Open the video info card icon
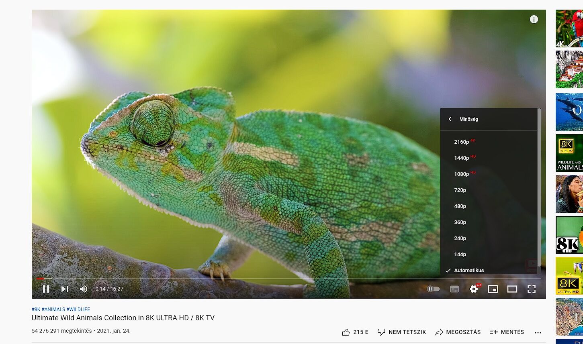 (534, 19)
